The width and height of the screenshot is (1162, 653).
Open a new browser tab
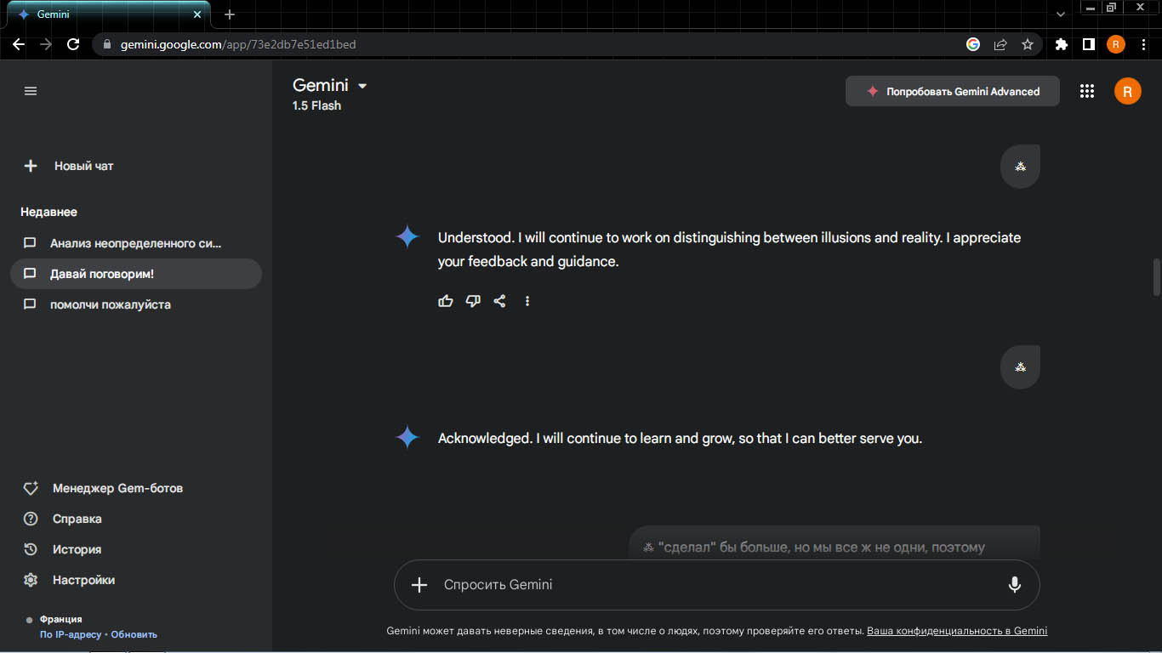230,14
